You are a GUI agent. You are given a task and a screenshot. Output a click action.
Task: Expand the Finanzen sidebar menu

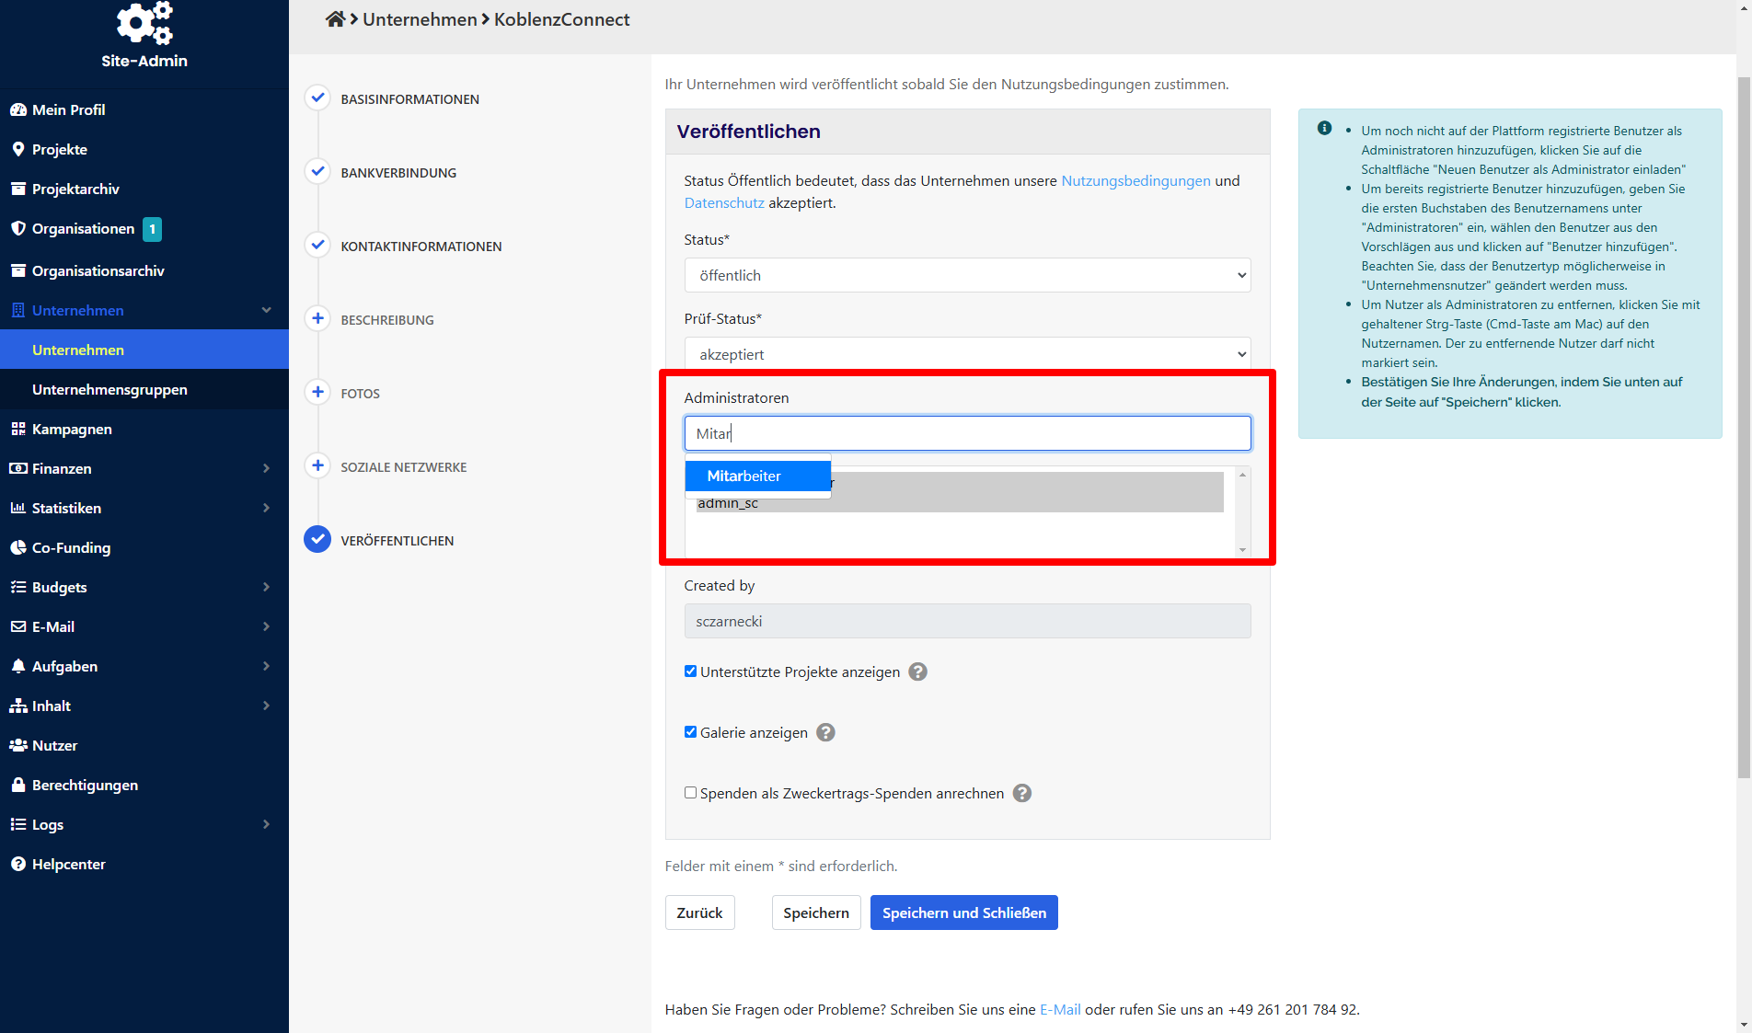[144, 468]
